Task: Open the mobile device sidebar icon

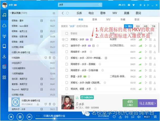Action: pos(4,46)
